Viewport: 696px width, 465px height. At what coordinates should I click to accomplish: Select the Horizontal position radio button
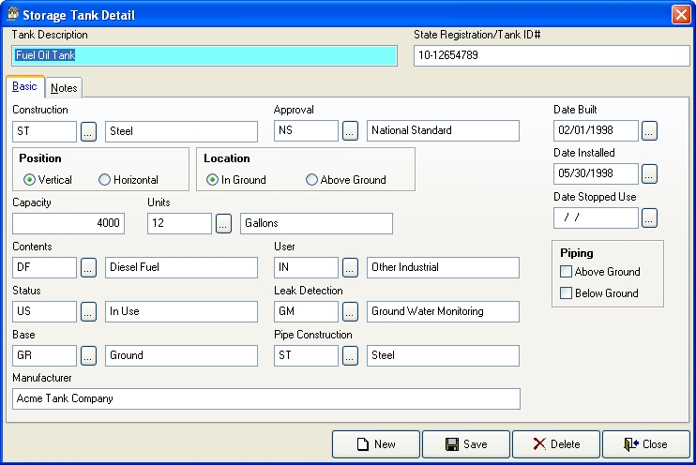pyautogui.click(x=105, y=180)
